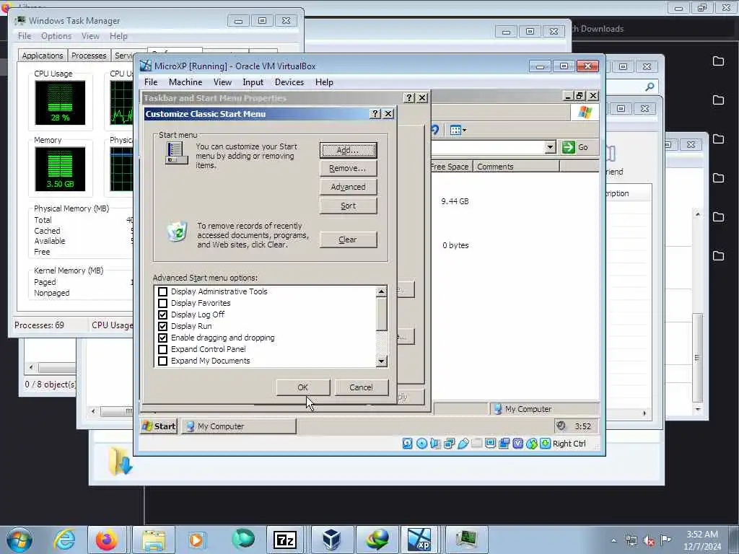Click the display indicator in the VirtualBox status bar
The height and width of the screenshot is (554, 739).
coord(490,444)
